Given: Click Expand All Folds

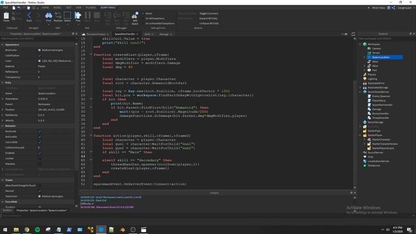Looking at the screenshot, I should coord(209,19).
